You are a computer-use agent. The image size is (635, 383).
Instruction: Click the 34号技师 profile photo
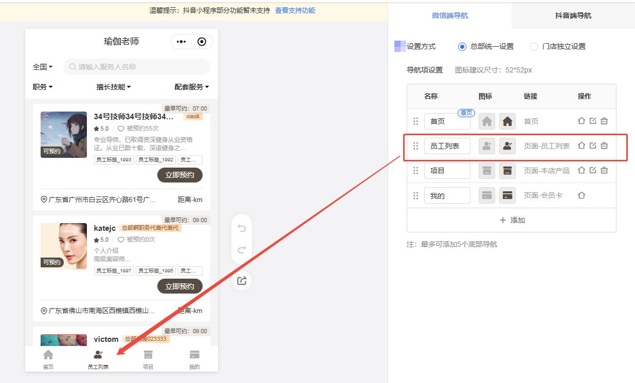(64, 135)
